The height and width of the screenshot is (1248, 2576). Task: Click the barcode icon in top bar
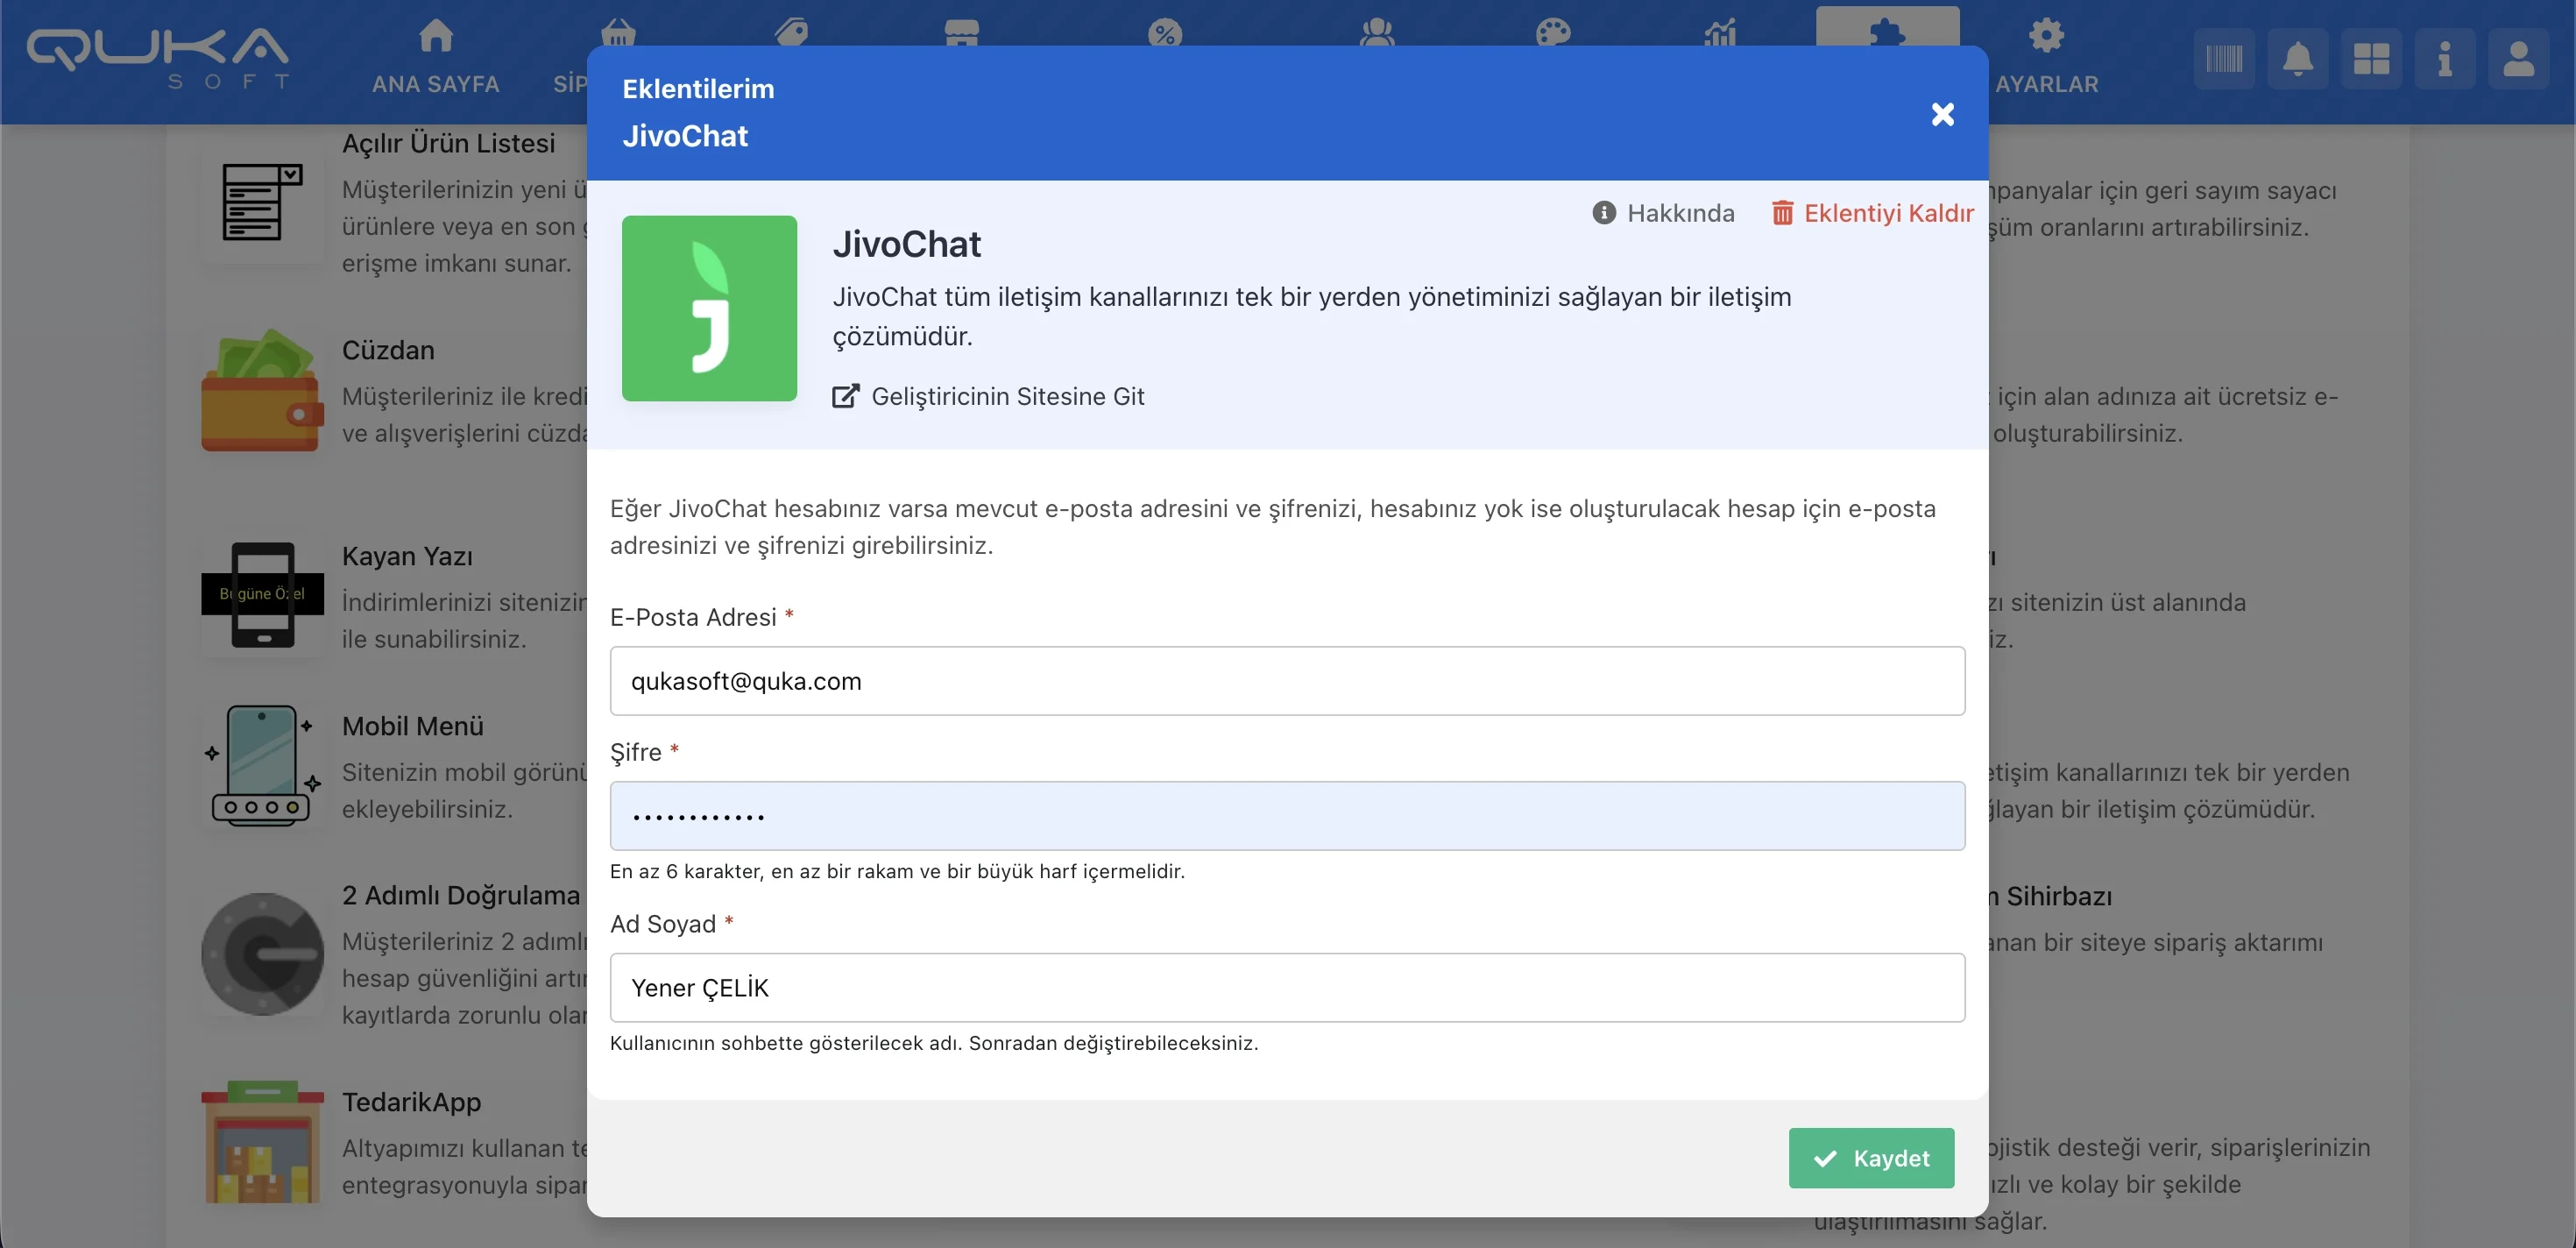(2223, 59)
